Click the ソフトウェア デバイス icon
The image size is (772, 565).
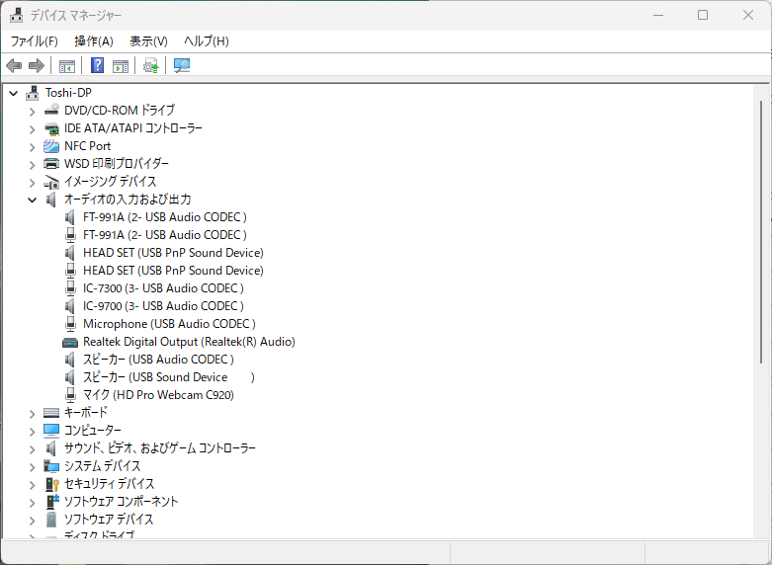pos(51,520)
